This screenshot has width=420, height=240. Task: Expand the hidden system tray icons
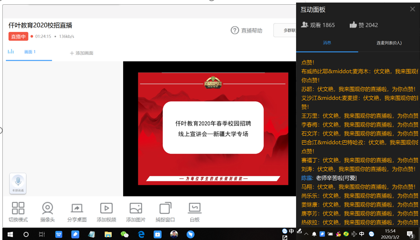(x=306, y=234)
